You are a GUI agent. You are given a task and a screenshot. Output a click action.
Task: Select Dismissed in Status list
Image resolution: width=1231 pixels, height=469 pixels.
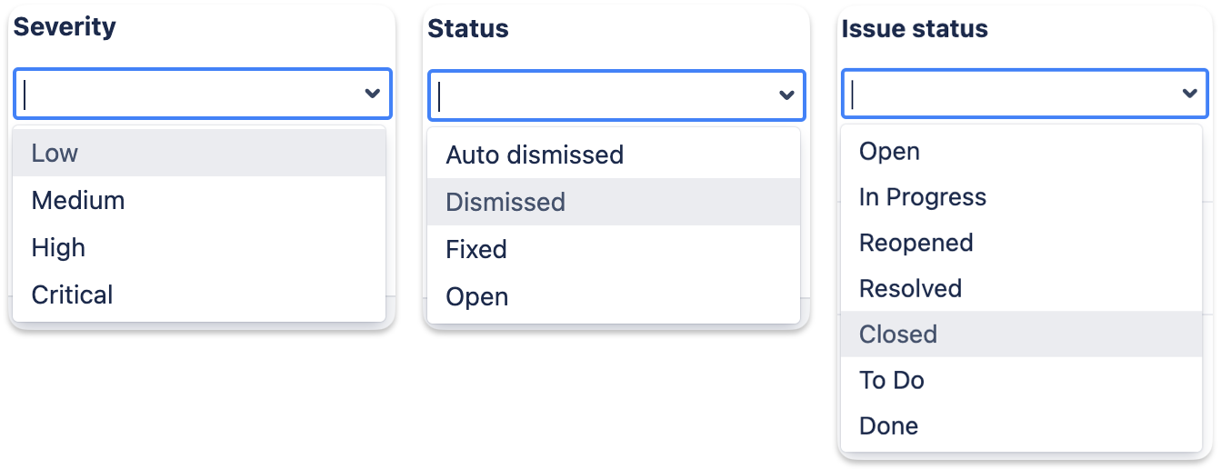tap(505, 202)
